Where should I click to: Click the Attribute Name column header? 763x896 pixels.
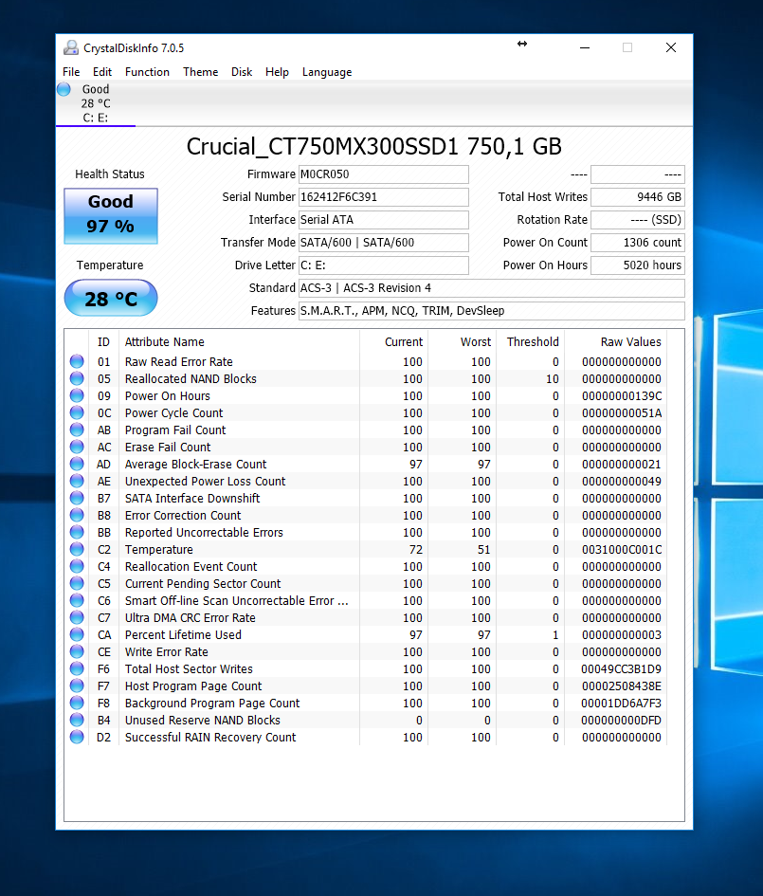pos(239,341)
